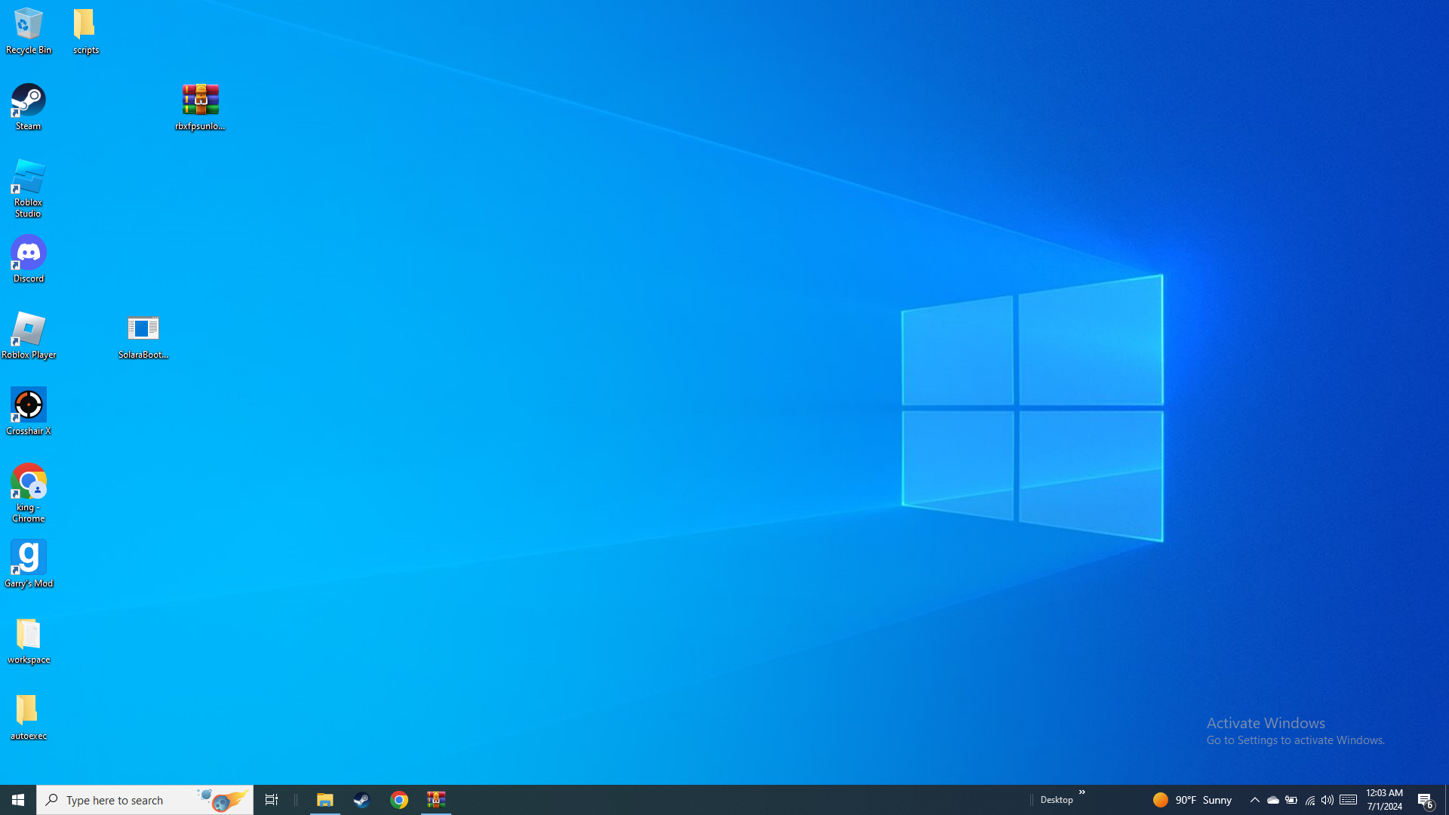1449x815 pixels.
Task: Select the king - Chrome shortcut
Action: click(29, 494)
